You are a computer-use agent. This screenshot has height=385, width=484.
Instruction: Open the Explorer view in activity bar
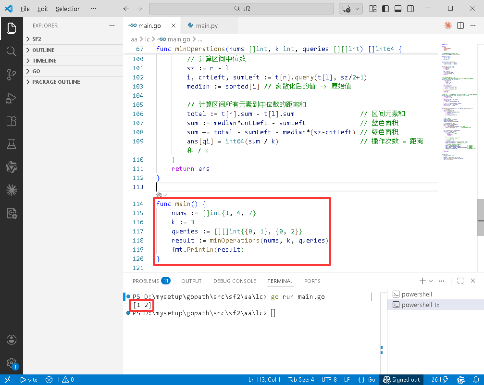pos(12,28)
